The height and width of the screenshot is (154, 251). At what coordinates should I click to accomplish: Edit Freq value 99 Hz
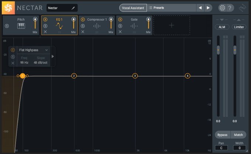pyautogui.click(x=24, y=63)
